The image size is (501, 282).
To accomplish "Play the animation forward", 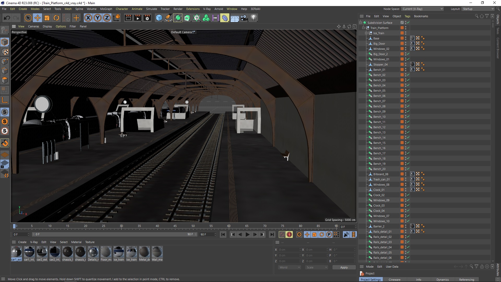I will point(247,234).
